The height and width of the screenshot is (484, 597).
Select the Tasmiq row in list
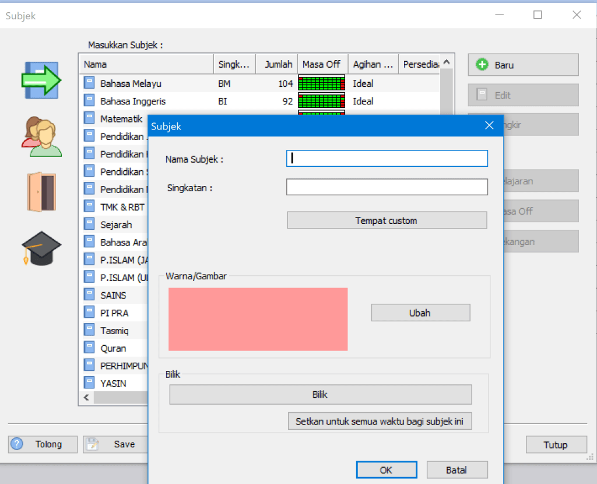click(x=114, y=331)
